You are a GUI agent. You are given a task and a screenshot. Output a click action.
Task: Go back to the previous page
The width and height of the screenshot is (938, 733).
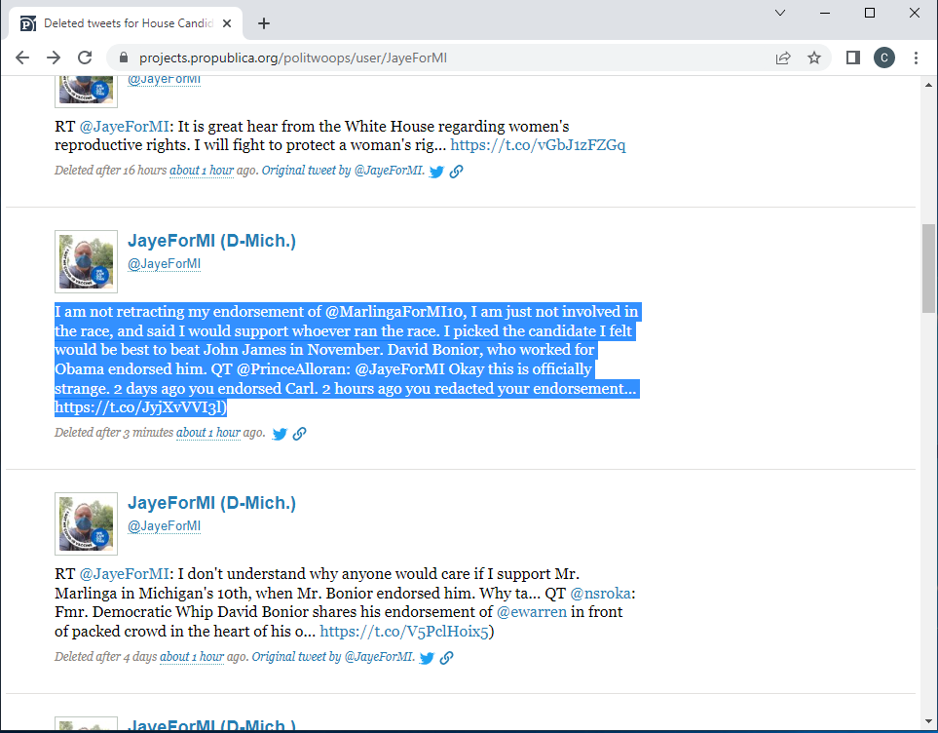(x=22, y=58)
